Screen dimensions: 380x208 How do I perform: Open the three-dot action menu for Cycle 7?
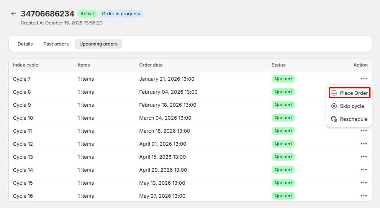coord(364,79)
